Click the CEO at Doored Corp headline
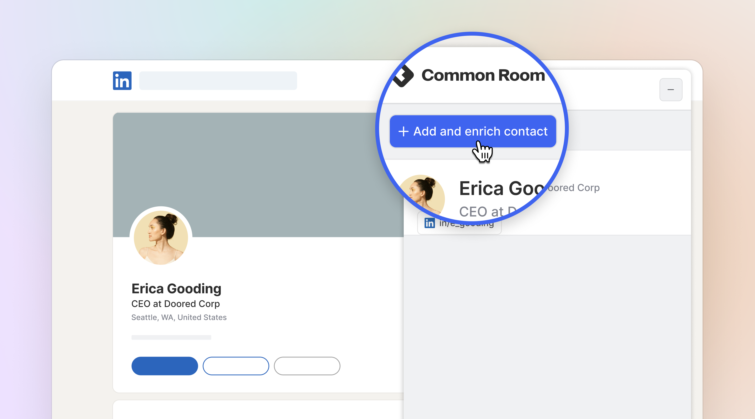 click(x=176, y=304)
